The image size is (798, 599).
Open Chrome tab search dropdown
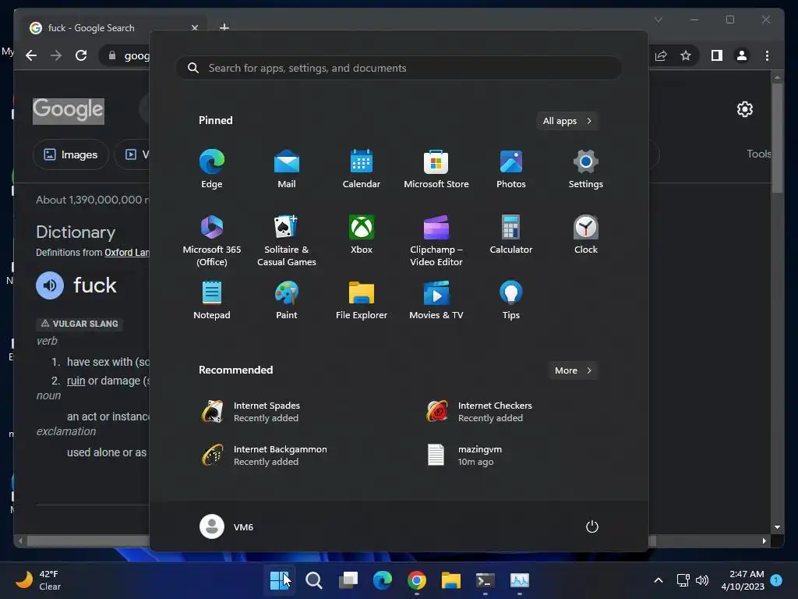658,19
